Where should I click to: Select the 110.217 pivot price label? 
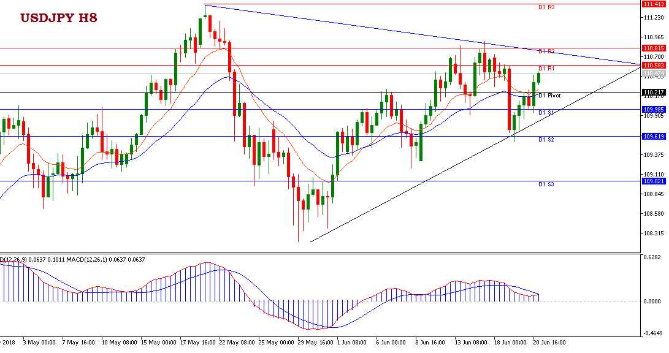653,92
